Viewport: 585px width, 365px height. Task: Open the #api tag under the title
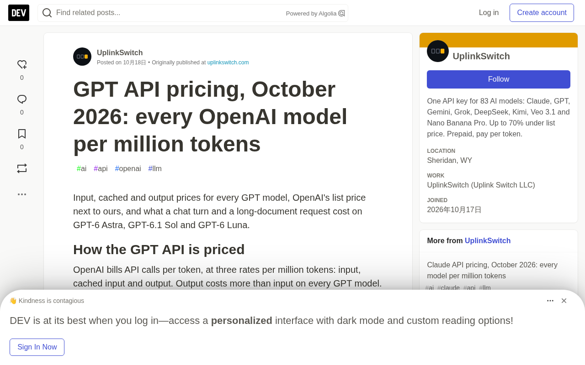(101, 169)
